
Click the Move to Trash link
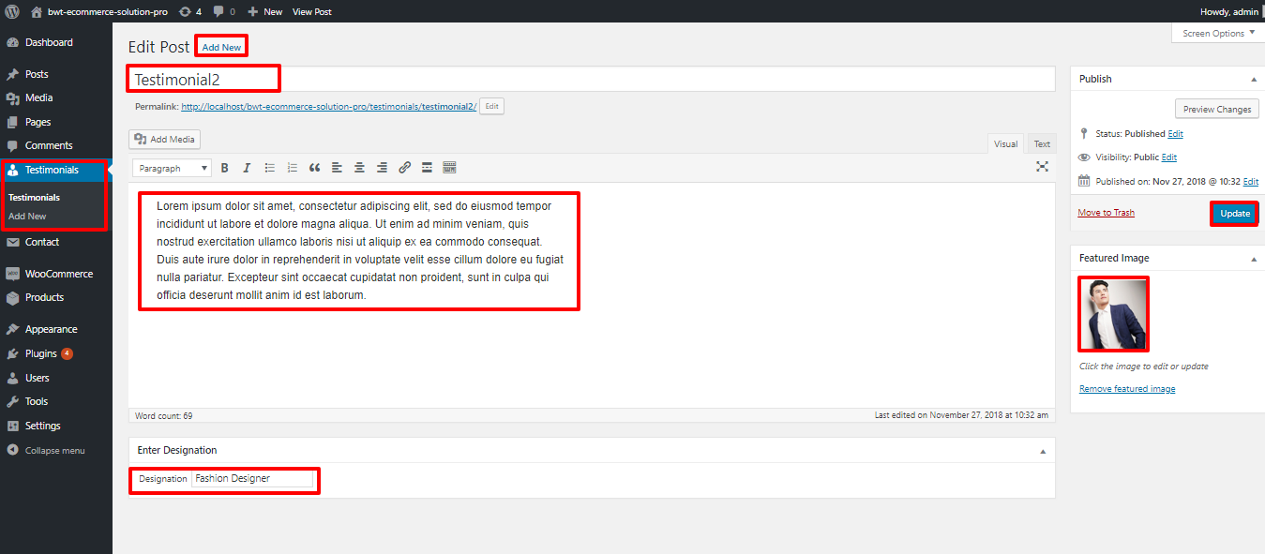1106,213
